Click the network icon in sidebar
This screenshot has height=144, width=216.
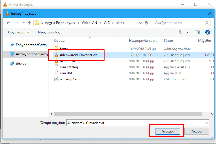pyautogui.click(x=12, y=63)
